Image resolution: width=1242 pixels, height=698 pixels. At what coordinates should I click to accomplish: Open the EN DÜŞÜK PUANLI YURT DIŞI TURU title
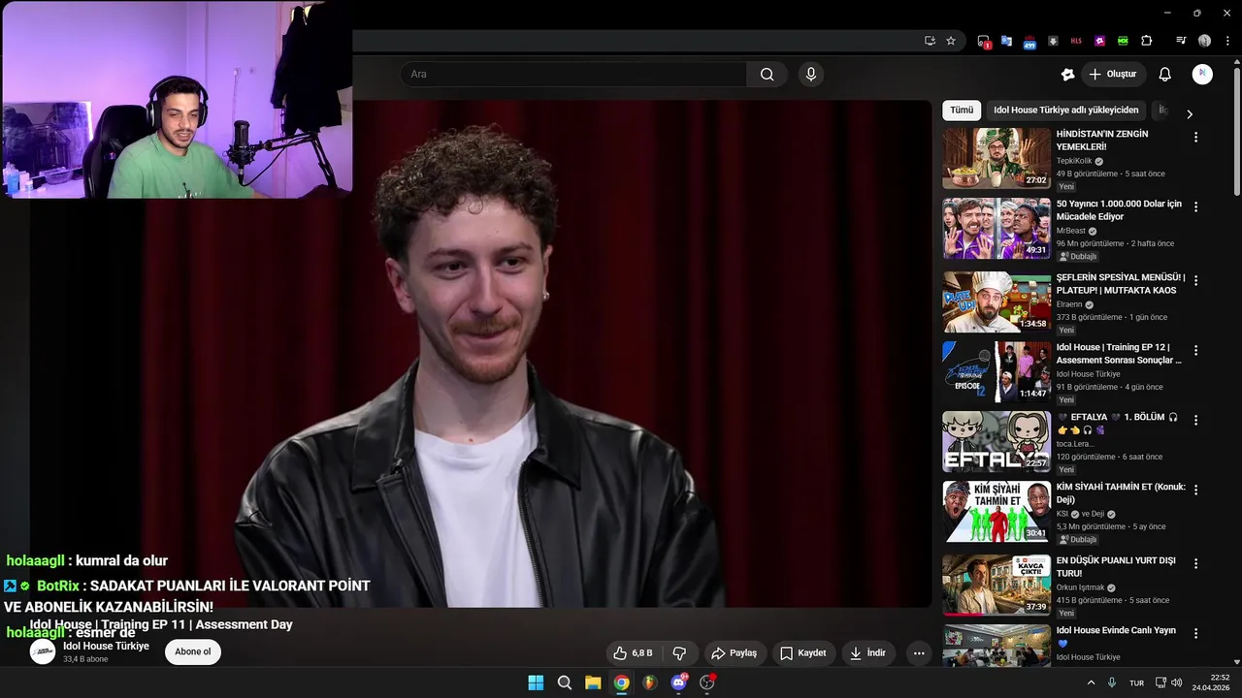(1116, 566)
